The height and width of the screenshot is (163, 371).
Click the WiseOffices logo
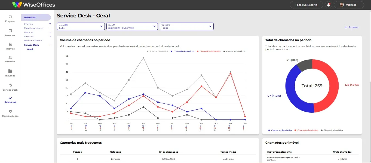(34, 5)
